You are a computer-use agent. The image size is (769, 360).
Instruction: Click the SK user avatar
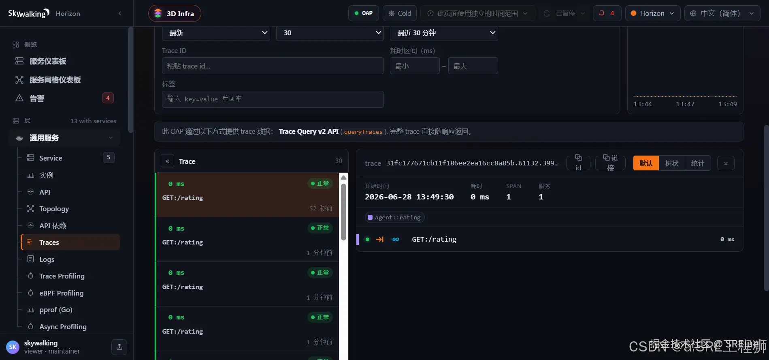(x=13, y=347)
